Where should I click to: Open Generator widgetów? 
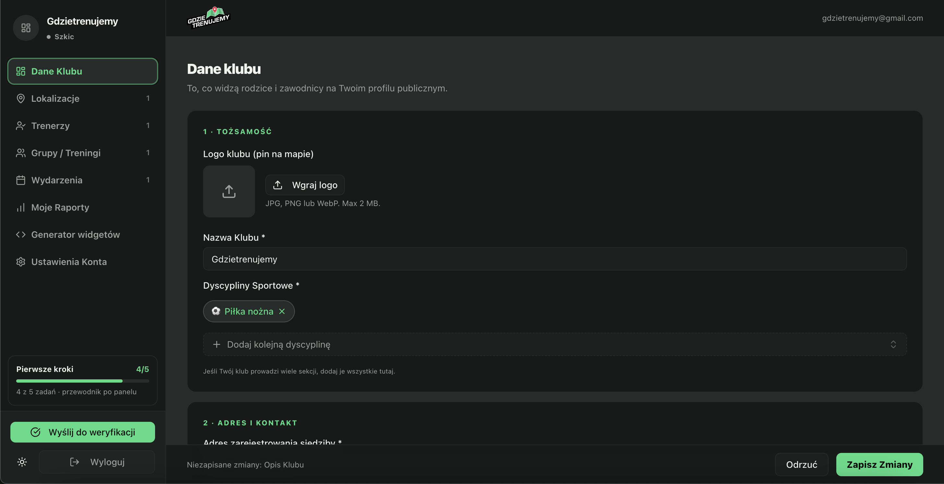click(x=83, y=235)
